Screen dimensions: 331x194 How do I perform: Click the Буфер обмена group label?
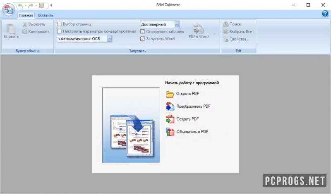tap(27, 51)
